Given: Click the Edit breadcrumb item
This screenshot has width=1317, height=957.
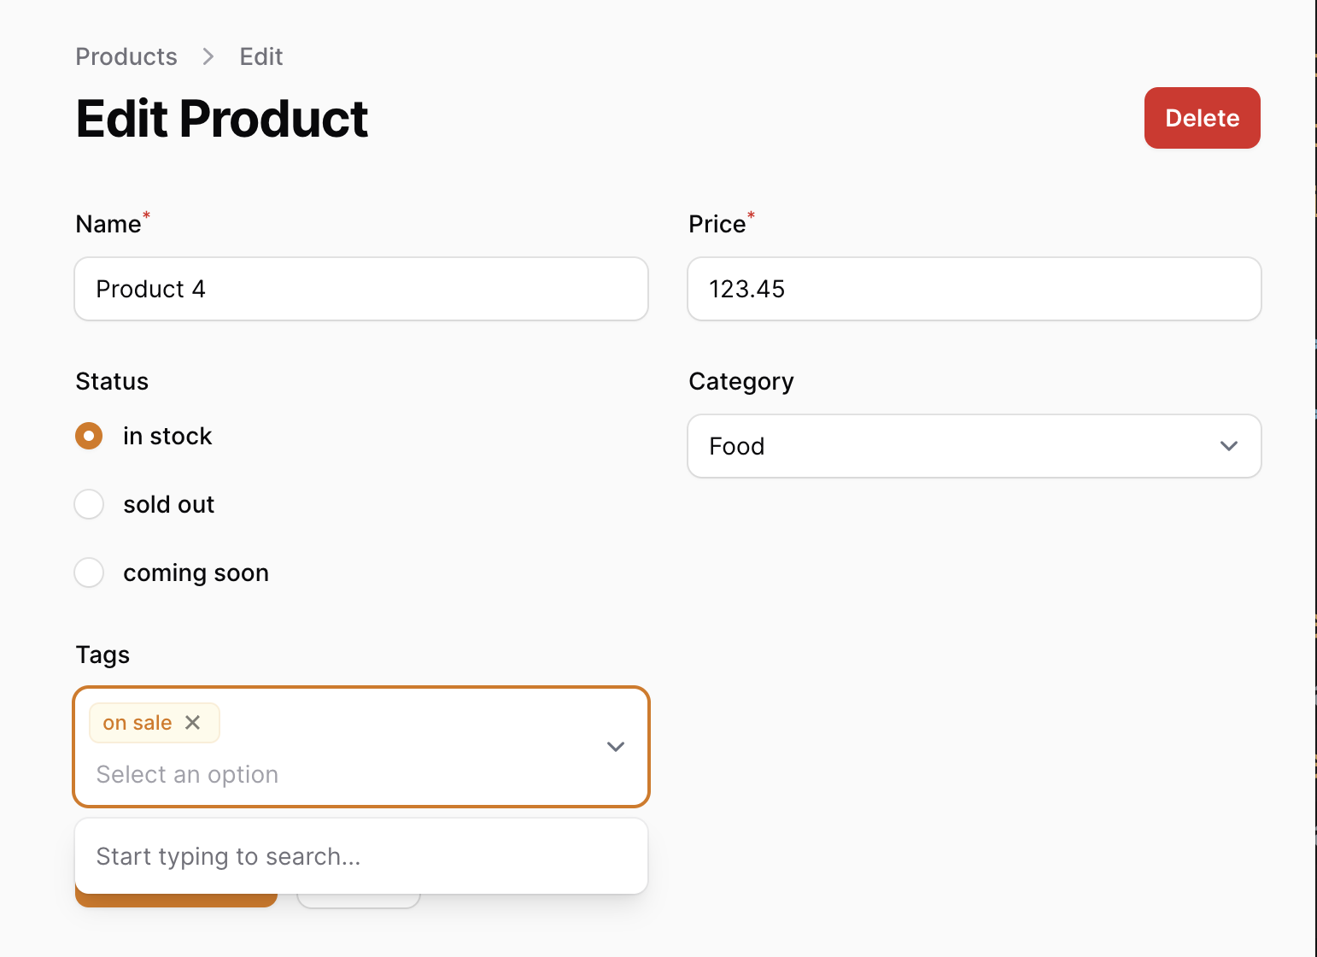Looking at the screenshot, I should (x=261, y=56).
